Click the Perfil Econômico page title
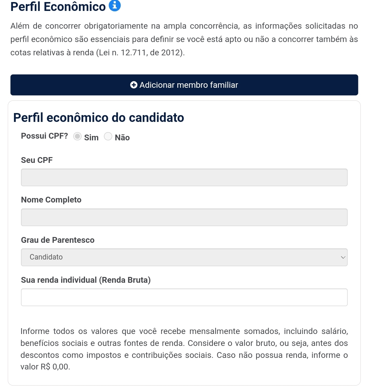Viewport: 369px width, 391px height. [x=58, y=7]
